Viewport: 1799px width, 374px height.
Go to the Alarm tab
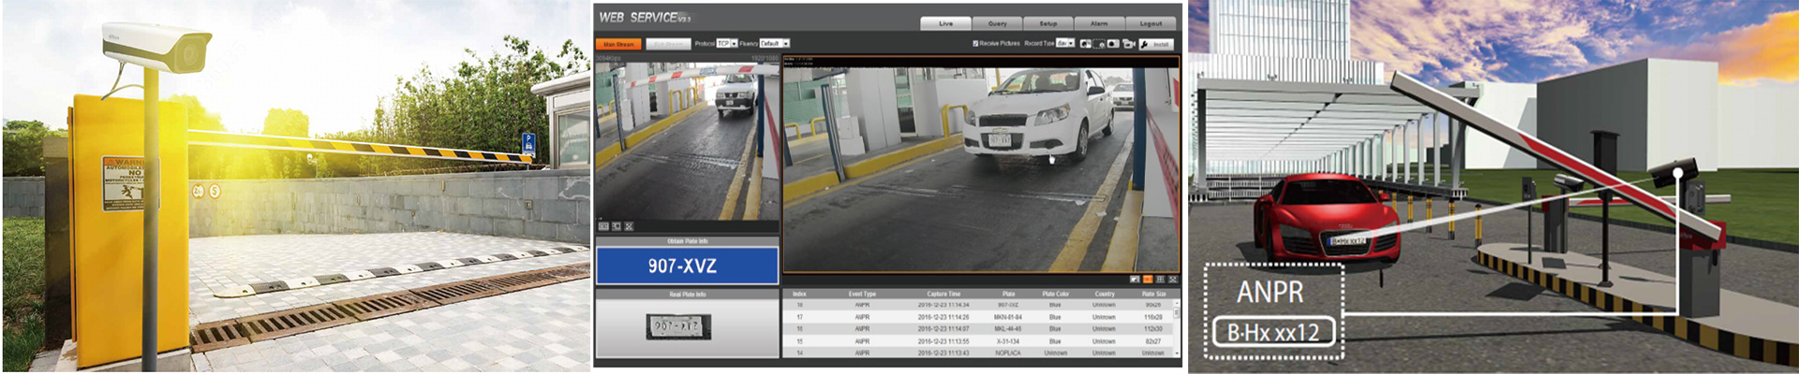point(1099,23)
